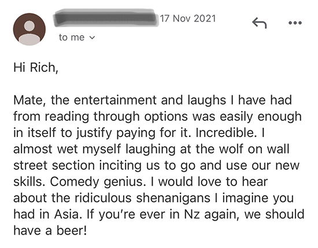This screenshot has width=318, height=248.
Task: Click on 'have a beer!' closing line
Action: click(x=50, y=231)
